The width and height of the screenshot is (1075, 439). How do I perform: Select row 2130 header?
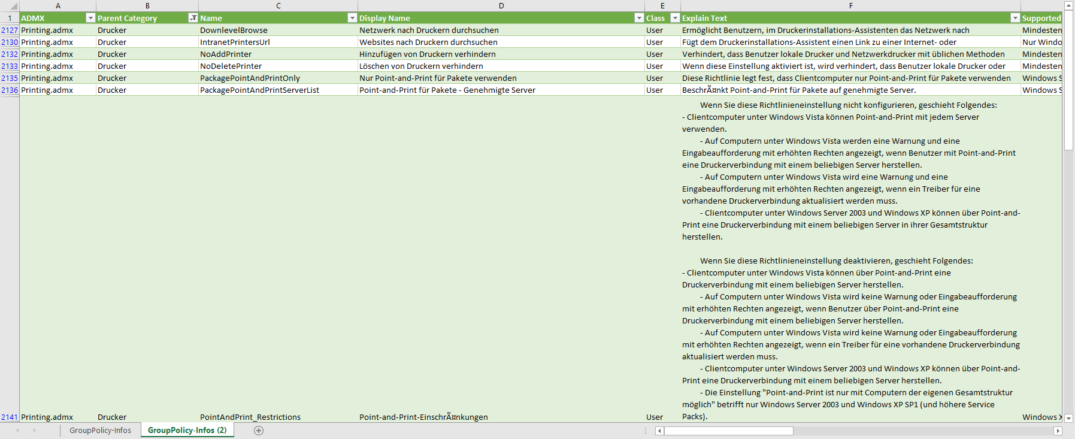tap(10, 42)
